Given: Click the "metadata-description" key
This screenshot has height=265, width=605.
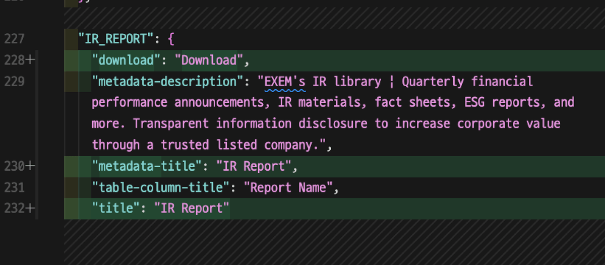Looking at the screenshot, I should [x=167, y=82].
